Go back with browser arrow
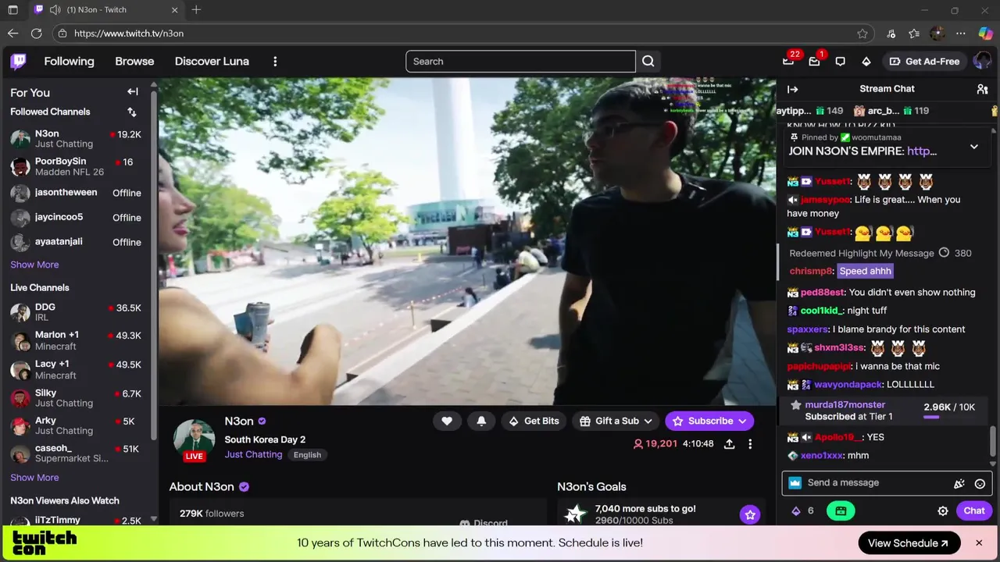 point(12,34)
